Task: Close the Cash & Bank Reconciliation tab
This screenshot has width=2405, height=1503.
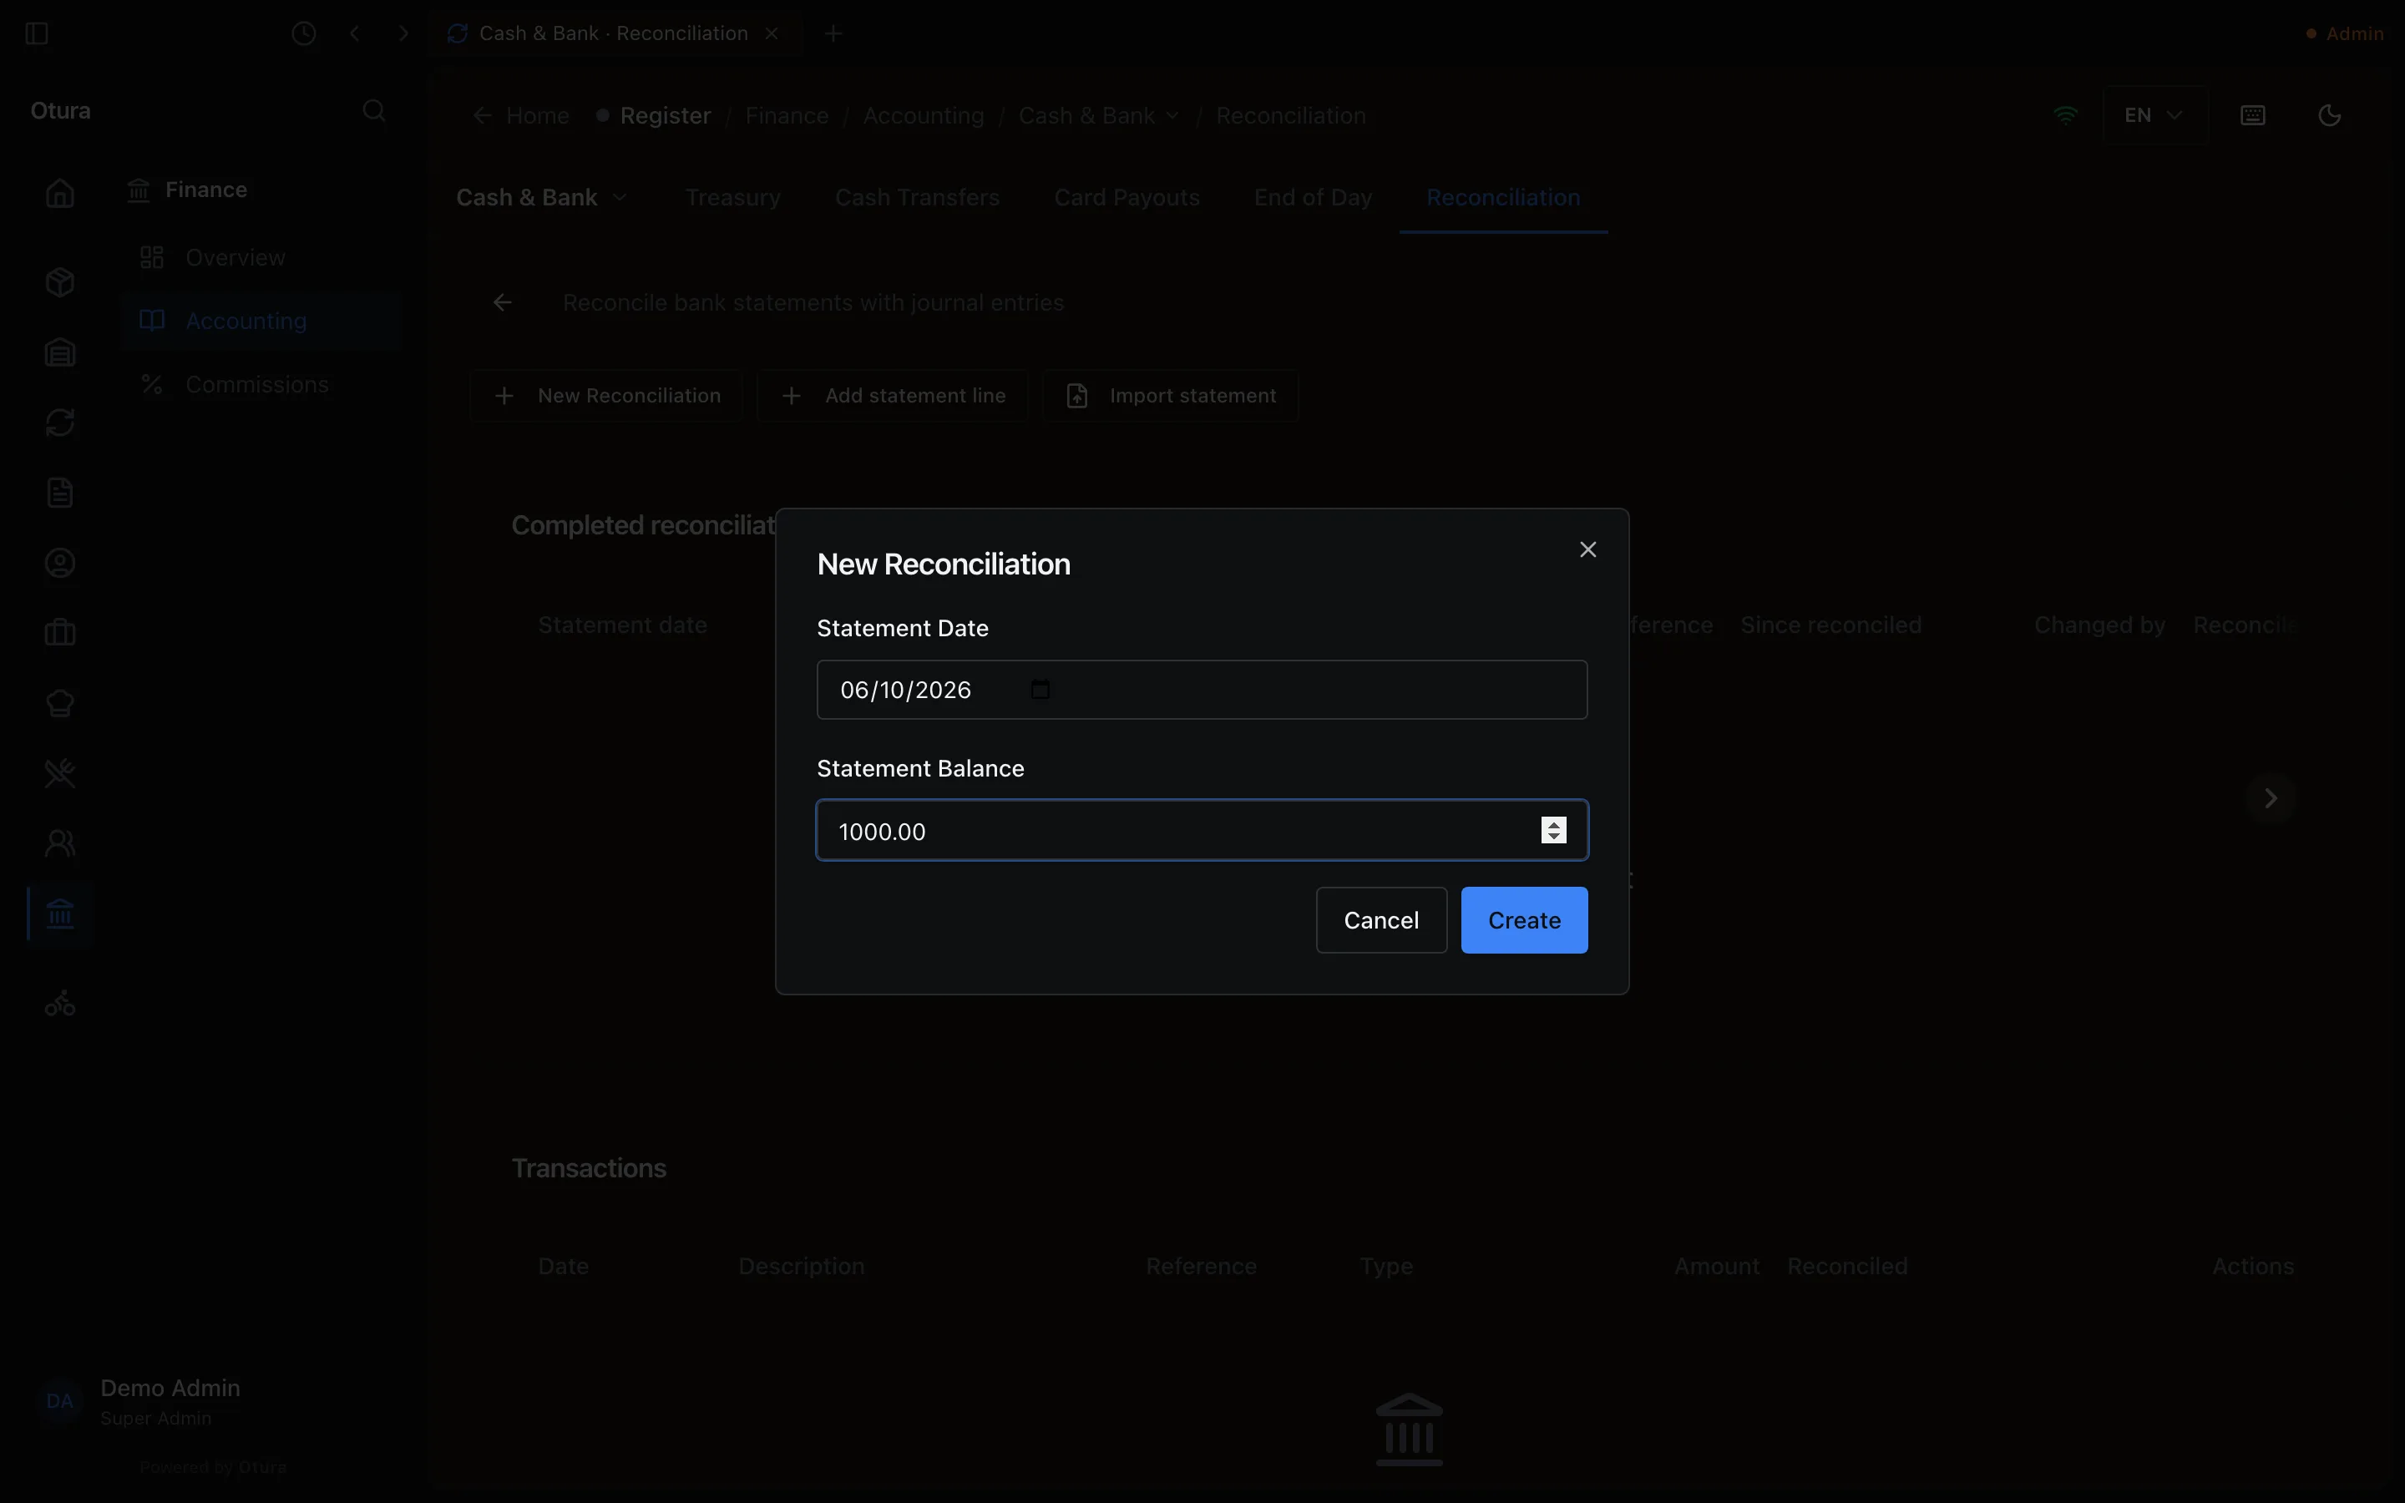Action: click(772, 33)
